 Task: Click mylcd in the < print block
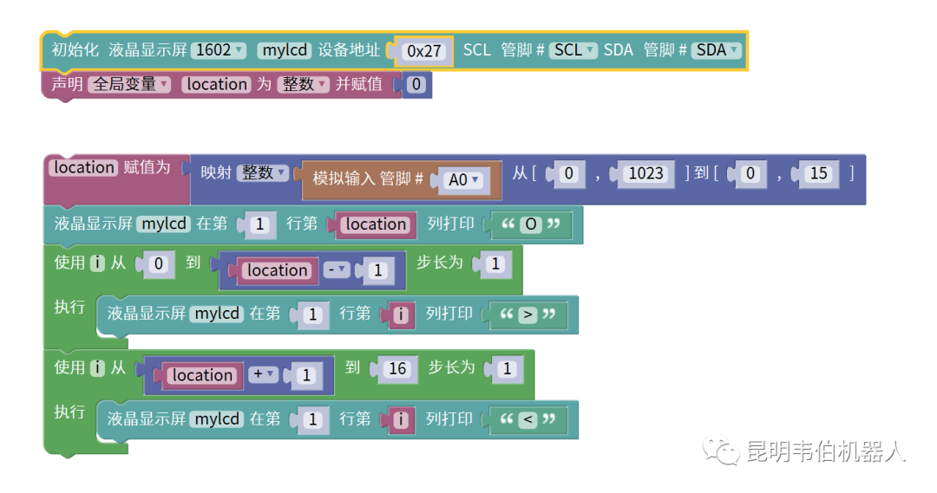coord(217,419)
